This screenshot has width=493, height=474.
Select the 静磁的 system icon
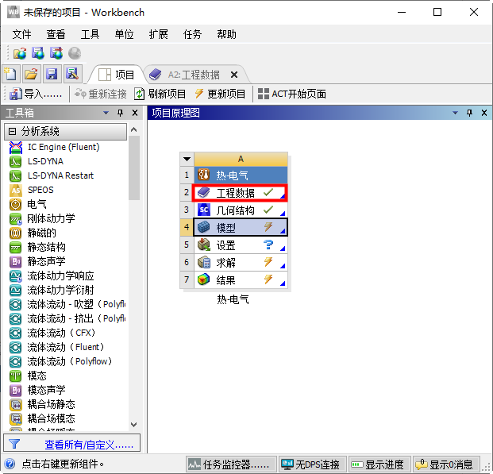[15, 233]
